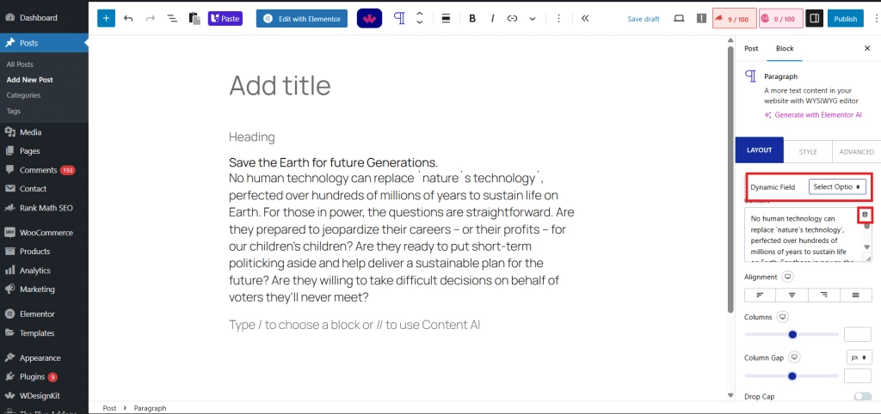Click the clipboard copy icon in toolbar

tap(194, 19)
